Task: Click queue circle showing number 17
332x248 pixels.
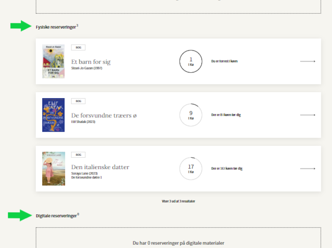Action: tap(191, 169)
